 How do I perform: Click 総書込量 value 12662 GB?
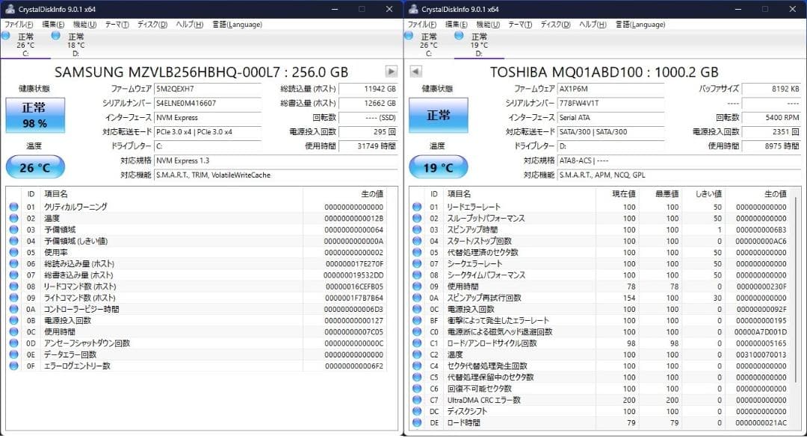click(x=368, y=103)
